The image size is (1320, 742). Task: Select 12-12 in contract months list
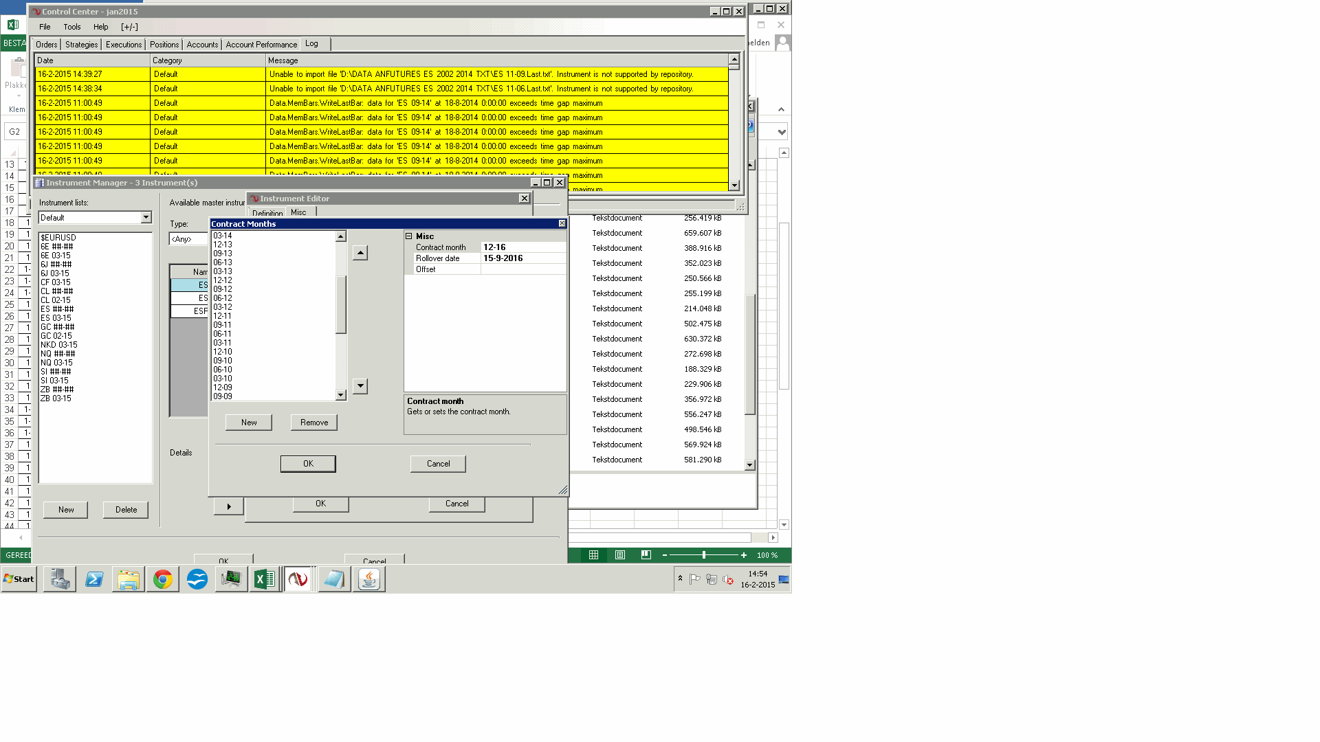(223, 280)
